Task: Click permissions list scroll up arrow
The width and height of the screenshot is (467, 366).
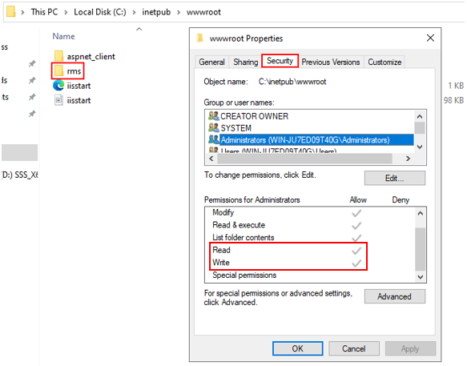Action: (421, 213)
